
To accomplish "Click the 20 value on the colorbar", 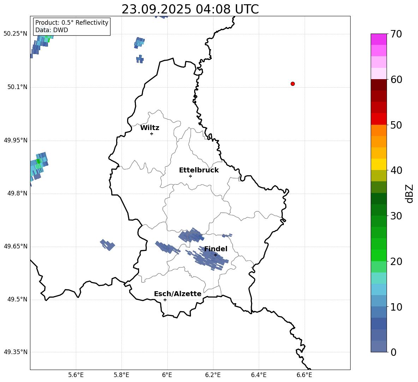I will [396, 261].
